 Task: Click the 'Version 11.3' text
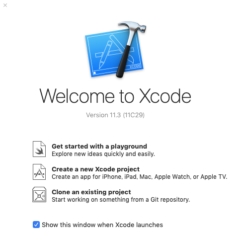103,115
